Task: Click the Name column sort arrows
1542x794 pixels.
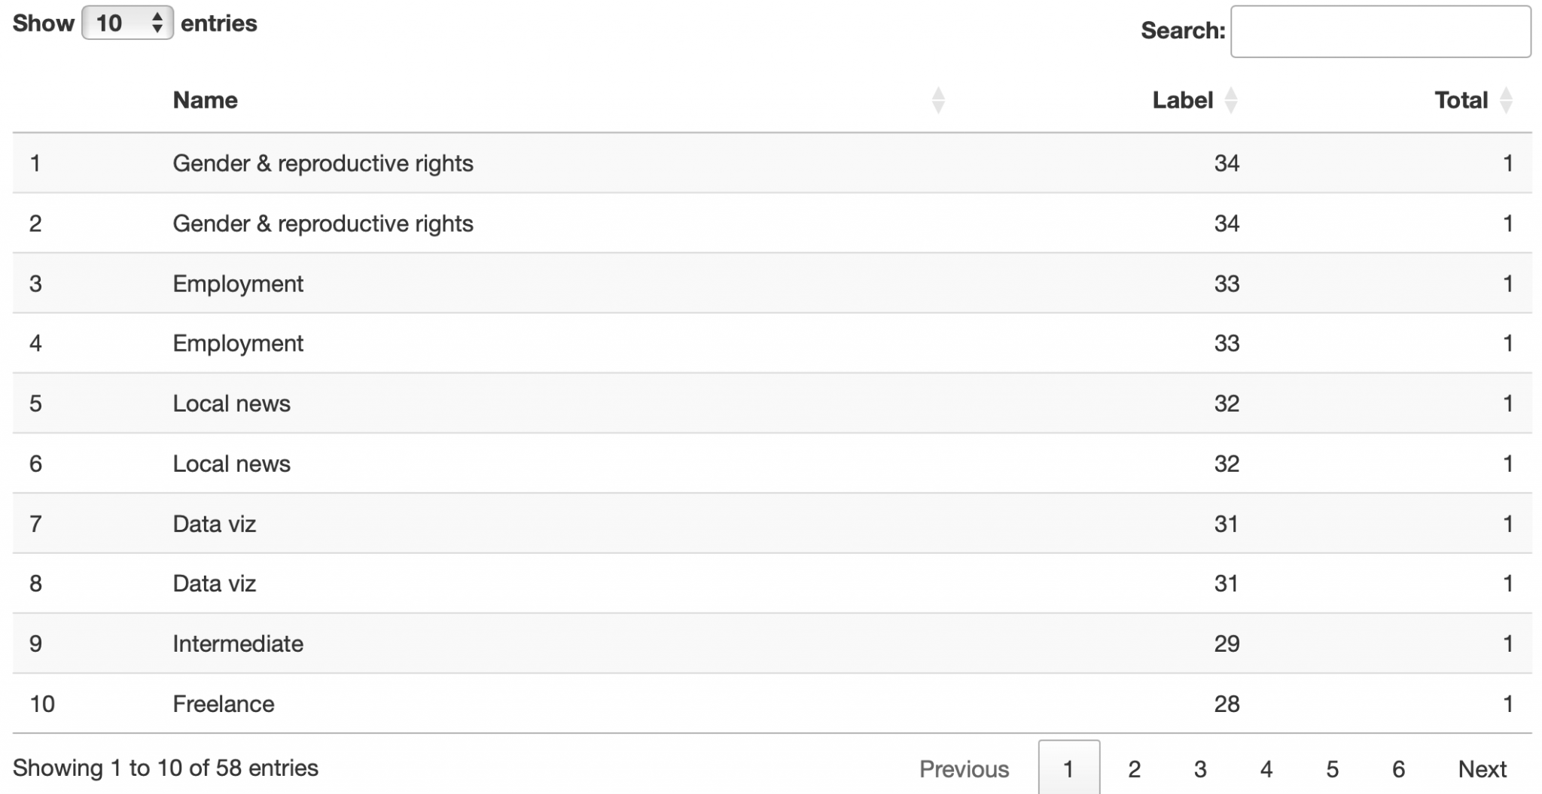Action: pos(937,99)
